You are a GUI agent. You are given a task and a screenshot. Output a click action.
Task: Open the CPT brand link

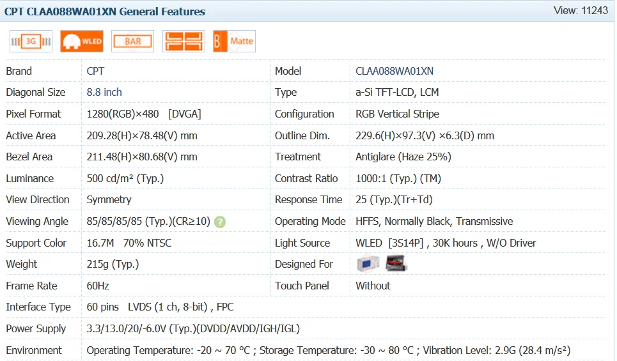click(x=96, y=71)
